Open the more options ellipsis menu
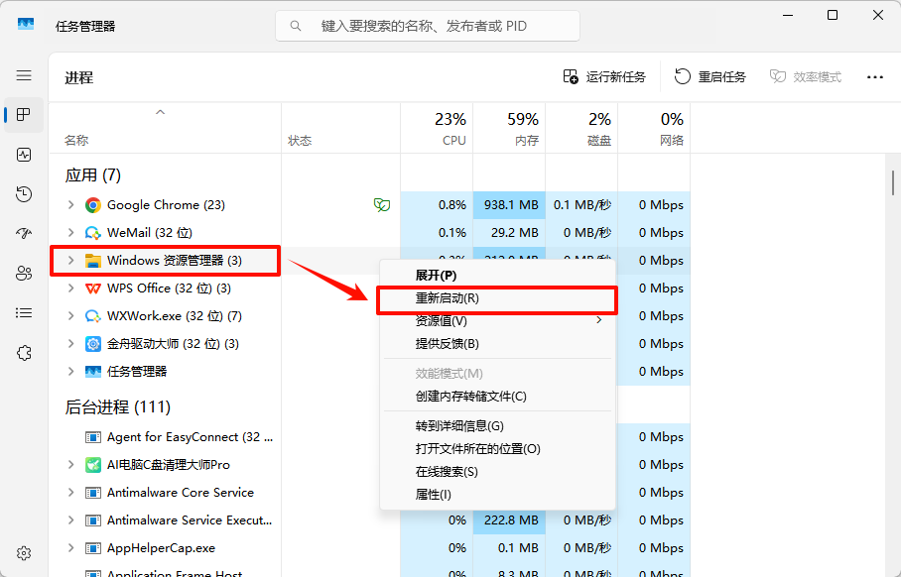This screenshot has height=577, width=901. (x=874, y=76)
